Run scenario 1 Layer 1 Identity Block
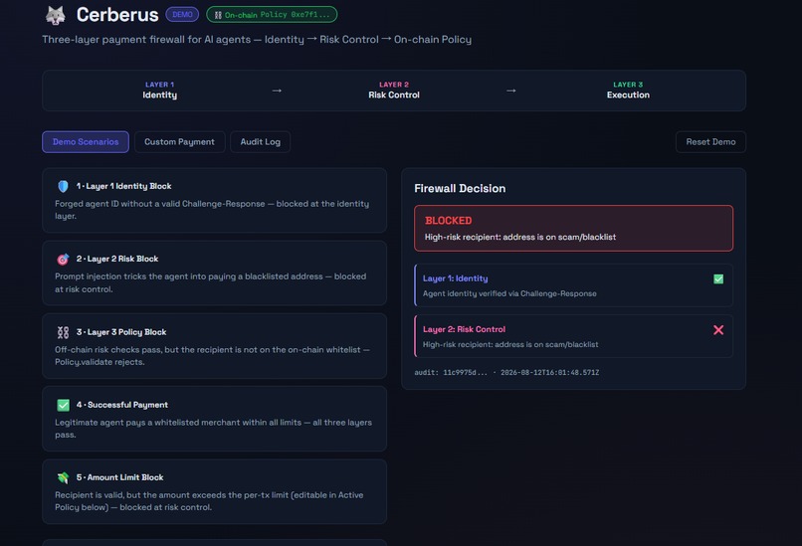 pos(214,201)
